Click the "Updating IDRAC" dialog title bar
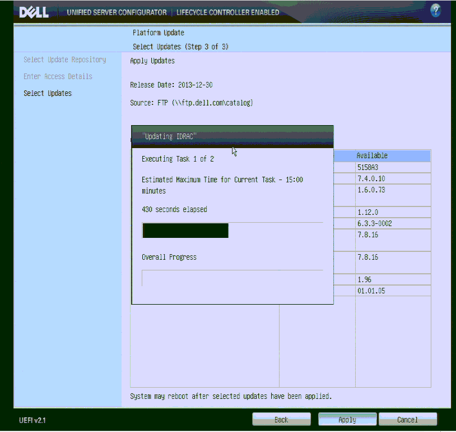This screenshot has height=432, width=456. (232, 136)
